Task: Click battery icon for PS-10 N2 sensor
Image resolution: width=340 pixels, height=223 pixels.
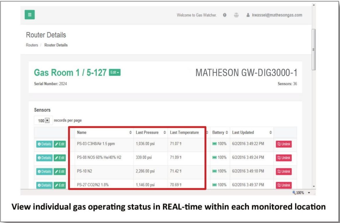Action: click(215, 171)
